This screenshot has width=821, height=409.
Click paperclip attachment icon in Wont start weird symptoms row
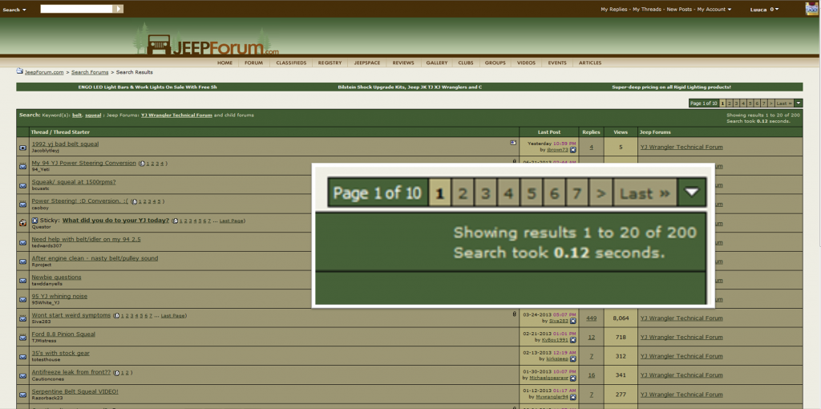click(x=515, y=314)
